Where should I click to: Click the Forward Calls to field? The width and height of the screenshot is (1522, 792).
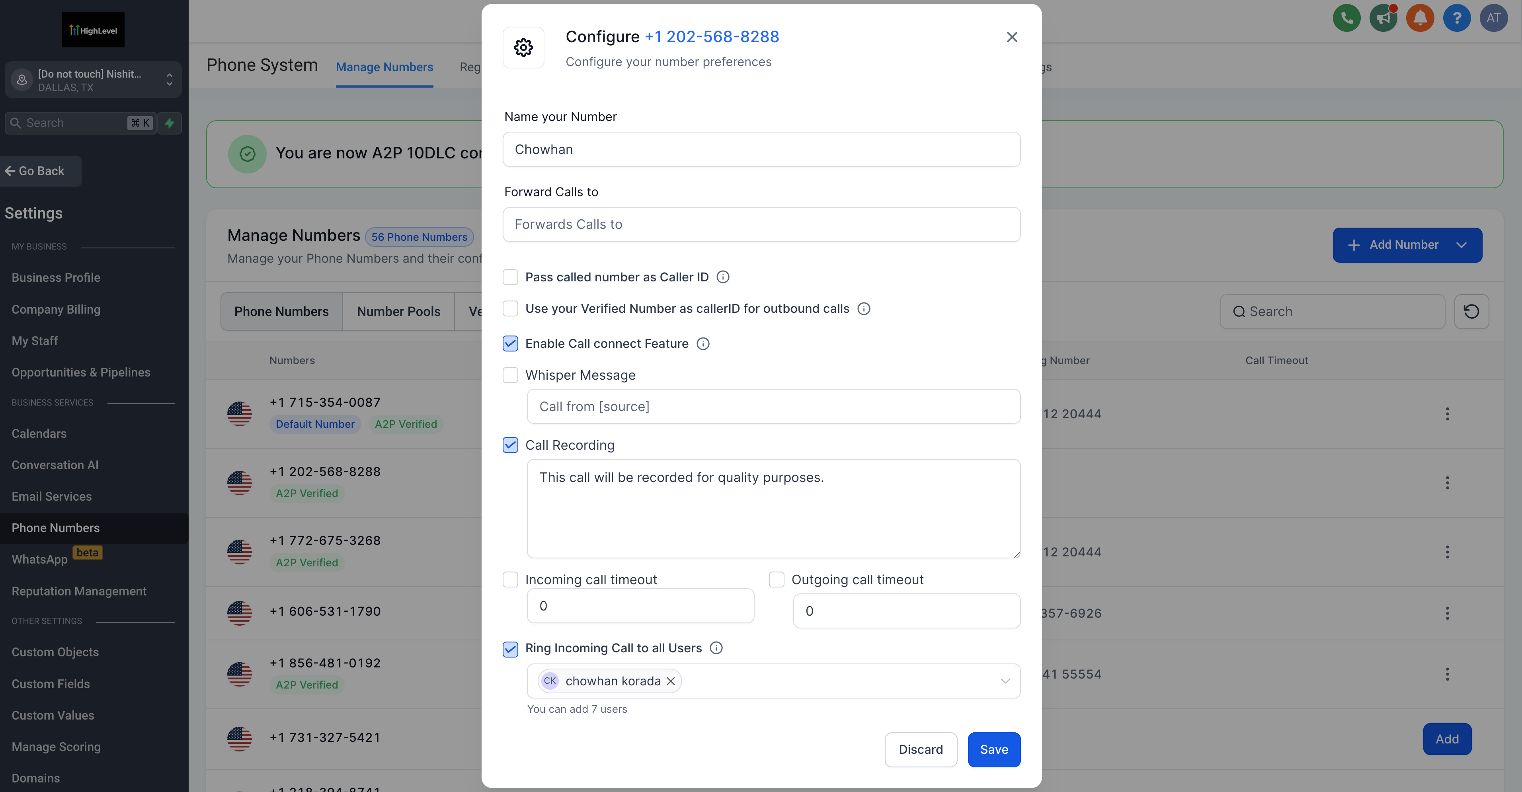[x=761, y=224]
